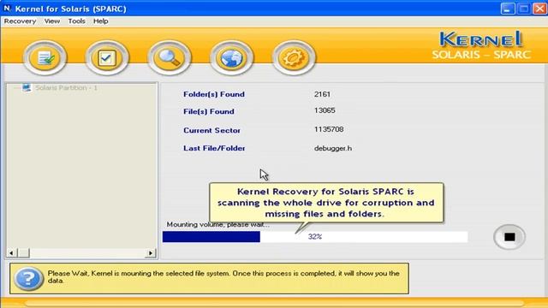Open the View menu
The height and width of the screenshot is (308, 548).
pyautogui.click(x=51, y=21)
